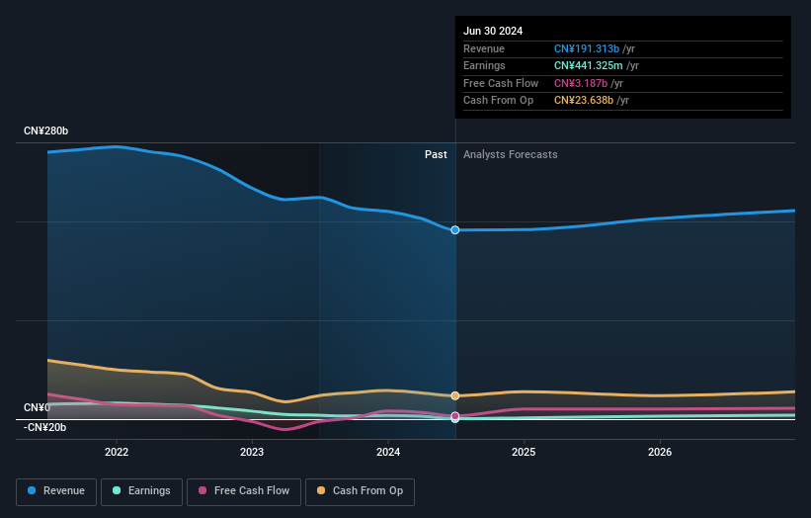The image size is (811, 518).
Task: Toggle the Revenue legend series
Action: coord(56,491)
